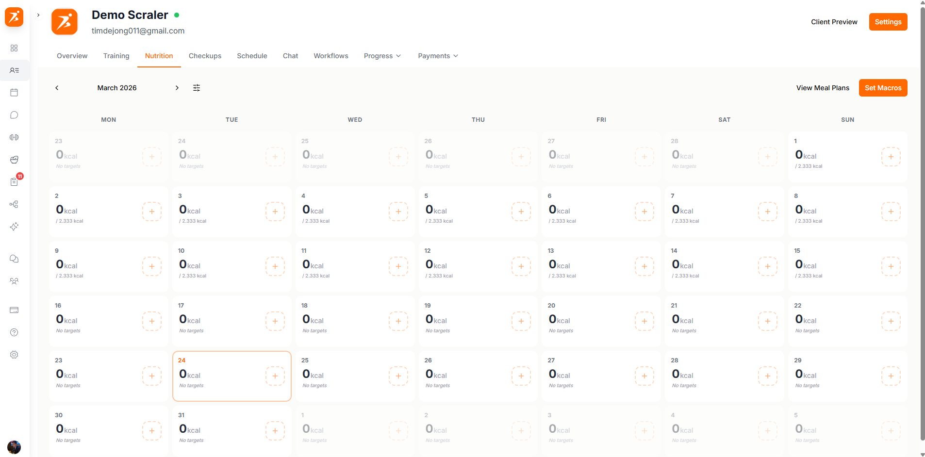Open the dashboard grid icon in sidebar
The height and width of the screenshot is (457, 925).
pos(14,48)
